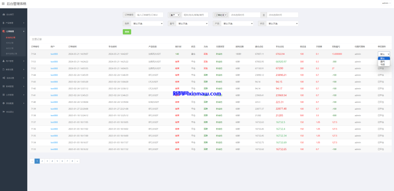Click the 后台首页 dashboard icon in sidebar
The width and height of the screenshot is (394, 191).
[4, 14]
